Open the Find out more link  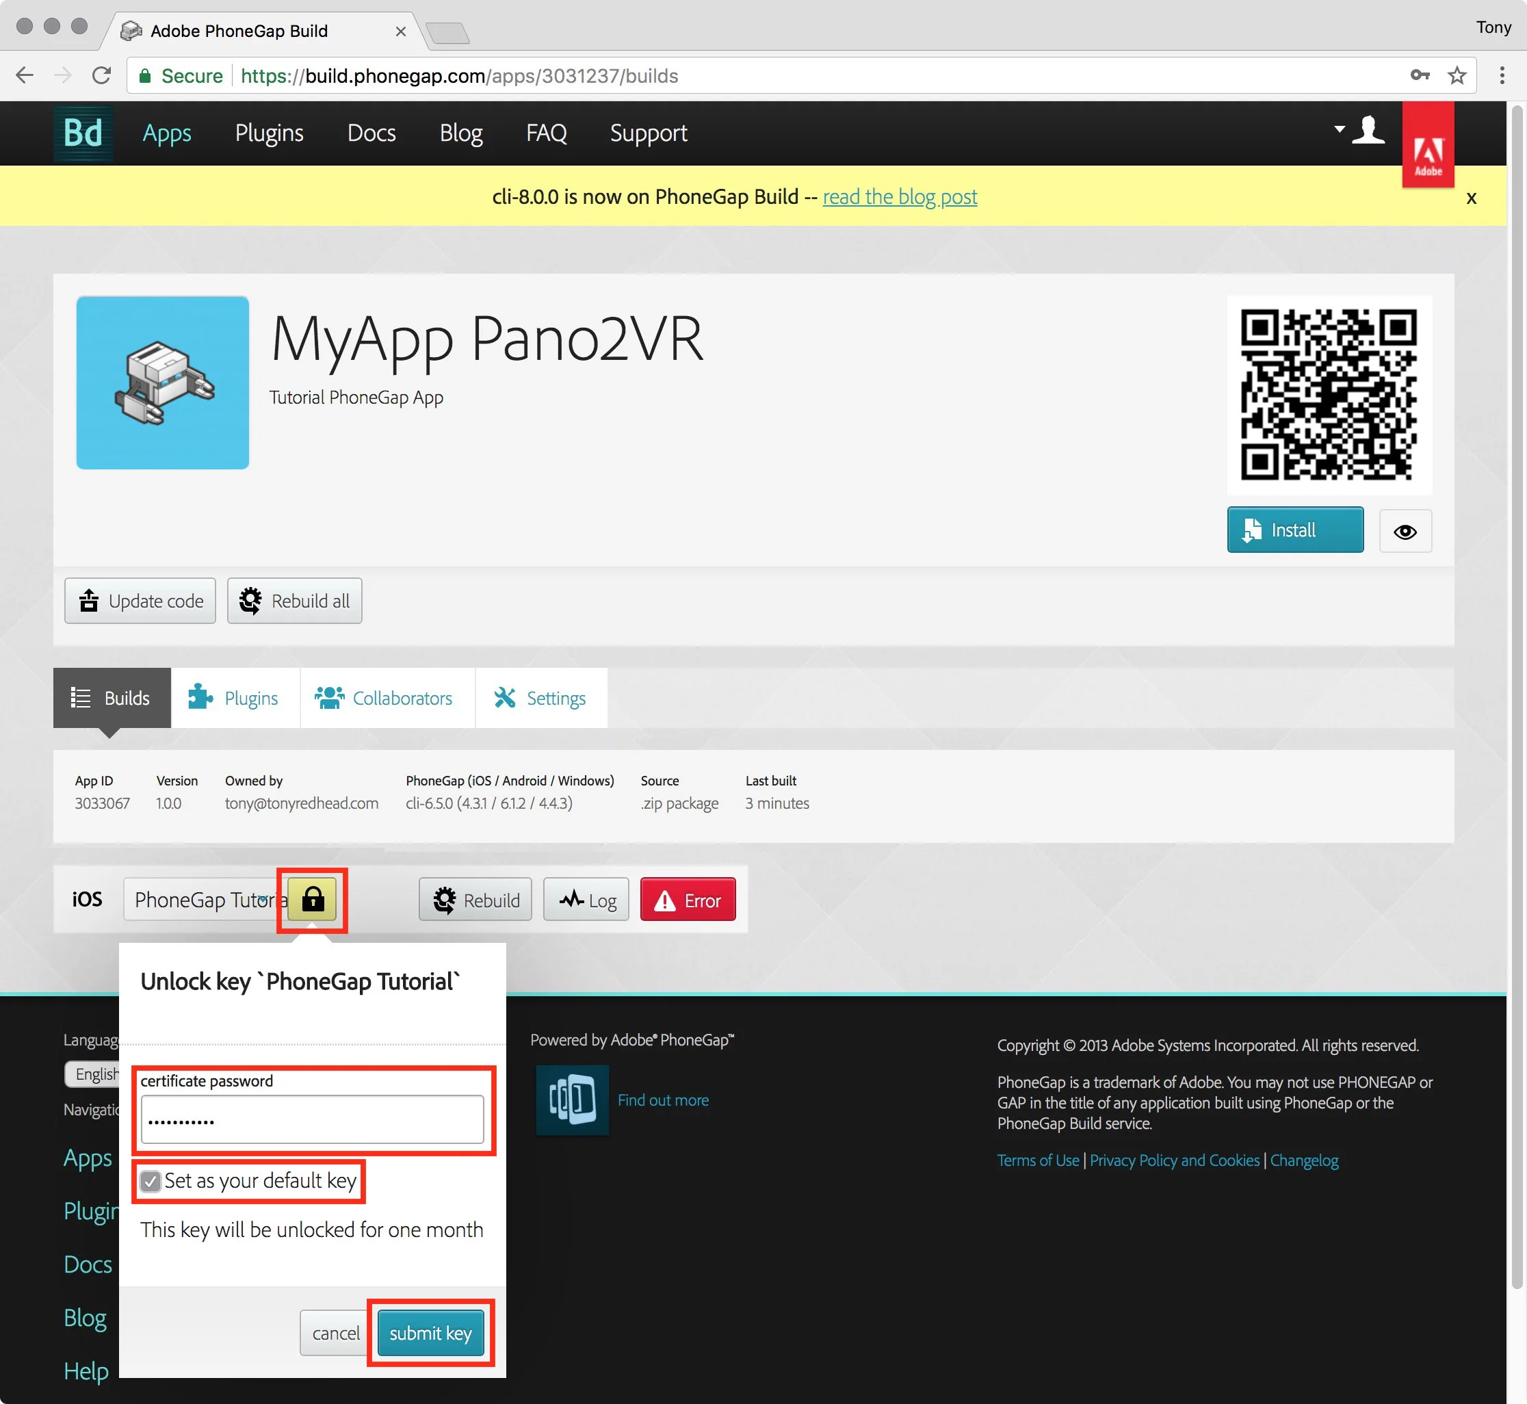[x=662, y=1100]
